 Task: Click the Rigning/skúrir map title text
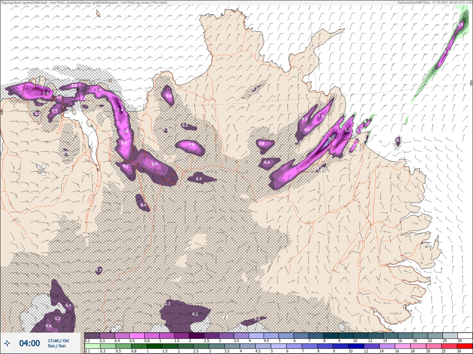84,3
